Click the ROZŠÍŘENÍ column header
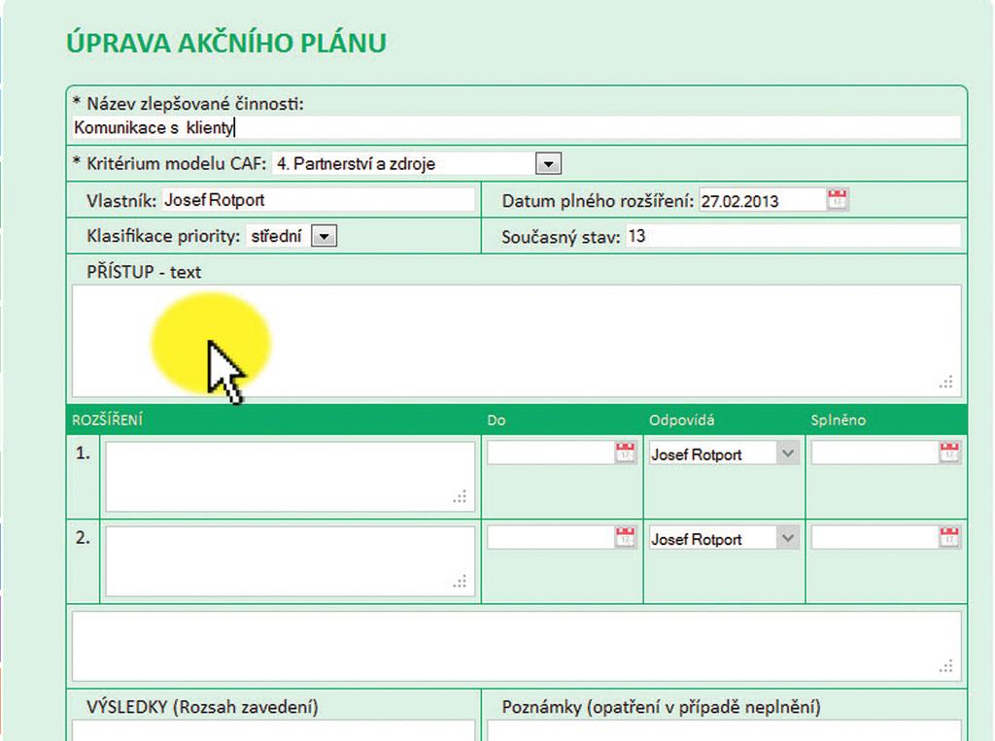995x741 pixels. [x=107, y=420]
